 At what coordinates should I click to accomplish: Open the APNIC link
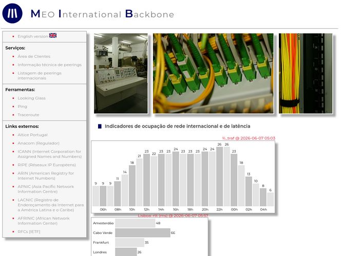46,189
